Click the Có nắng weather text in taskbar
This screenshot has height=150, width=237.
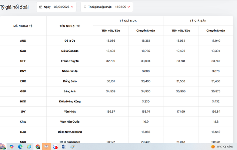pyautogui.click(x=228, y=147)
